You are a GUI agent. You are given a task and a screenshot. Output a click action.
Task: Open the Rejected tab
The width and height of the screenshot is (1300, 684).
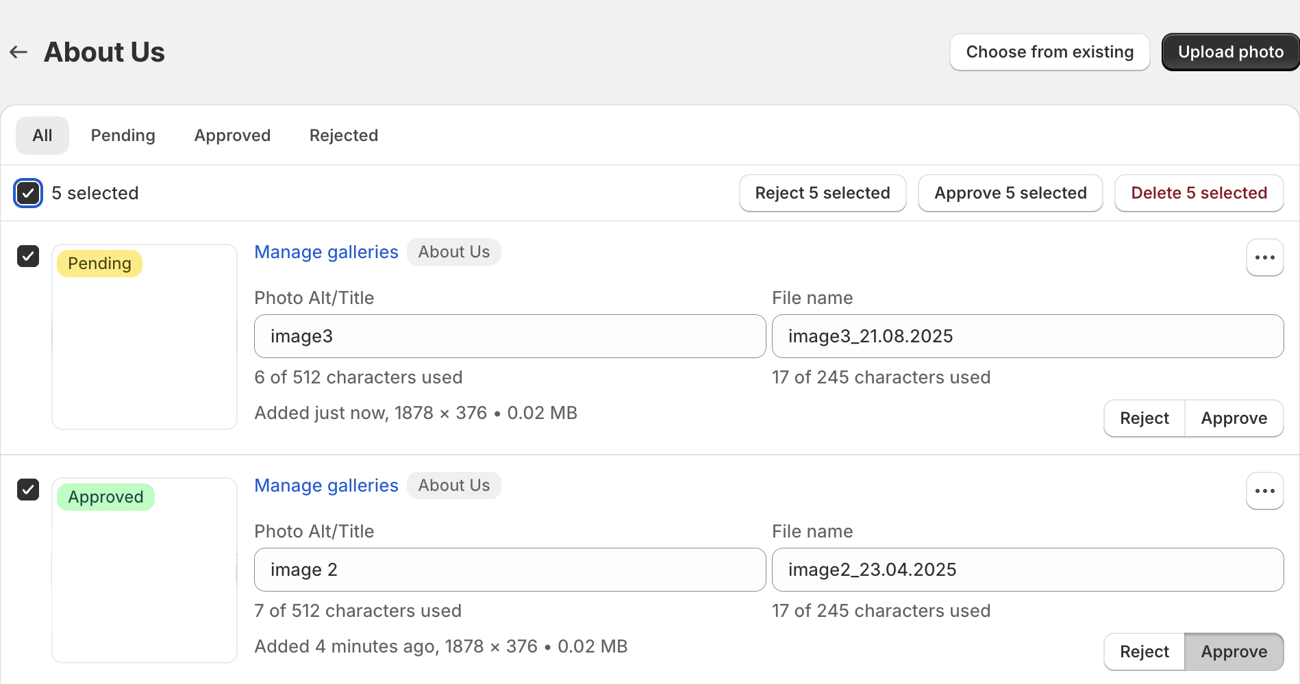point(343,136)
